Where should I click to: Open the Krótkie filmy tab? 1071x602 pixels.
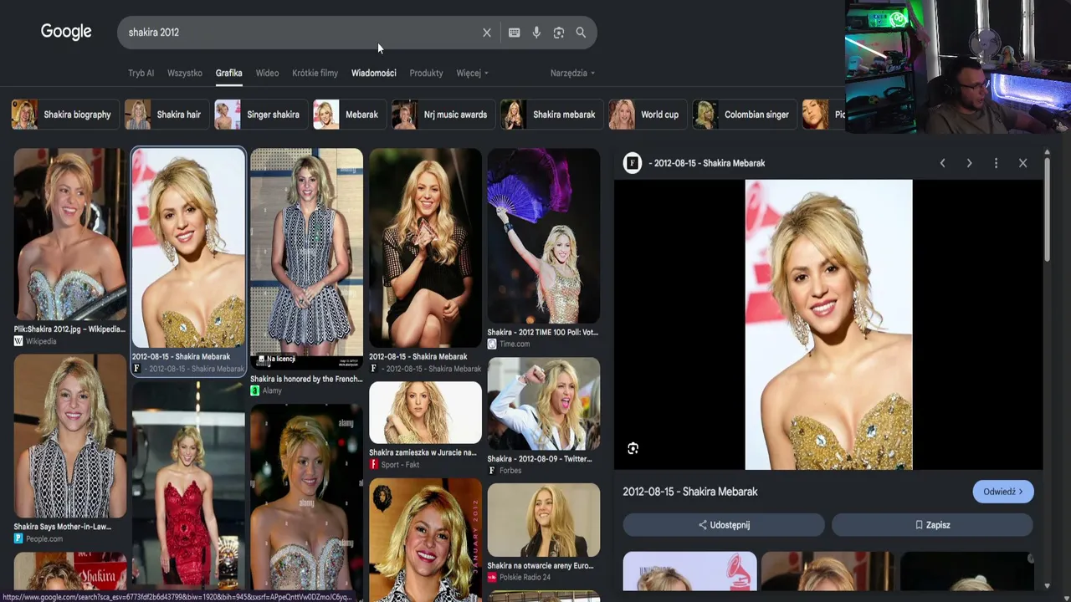point(315,73)
